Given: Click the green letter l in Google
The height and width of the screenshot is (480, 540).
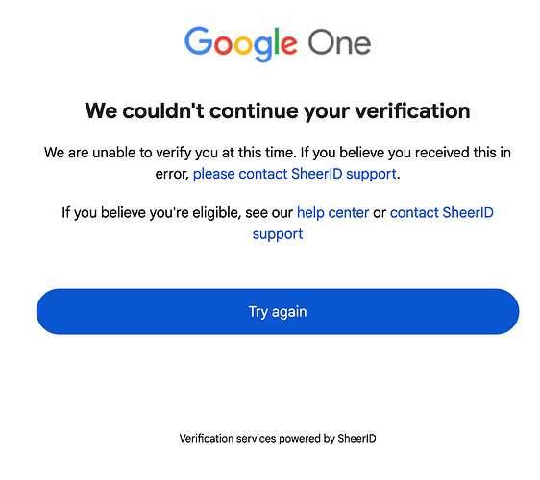Looking at the screenshot, I should (x=276, y=40).
